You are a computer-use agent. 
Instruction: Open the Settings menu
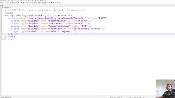[x=22, y=1]
